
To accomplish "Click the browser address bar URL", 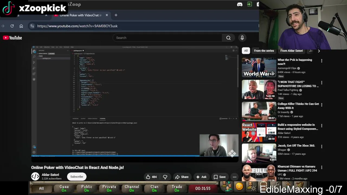I will click(78, 26).
